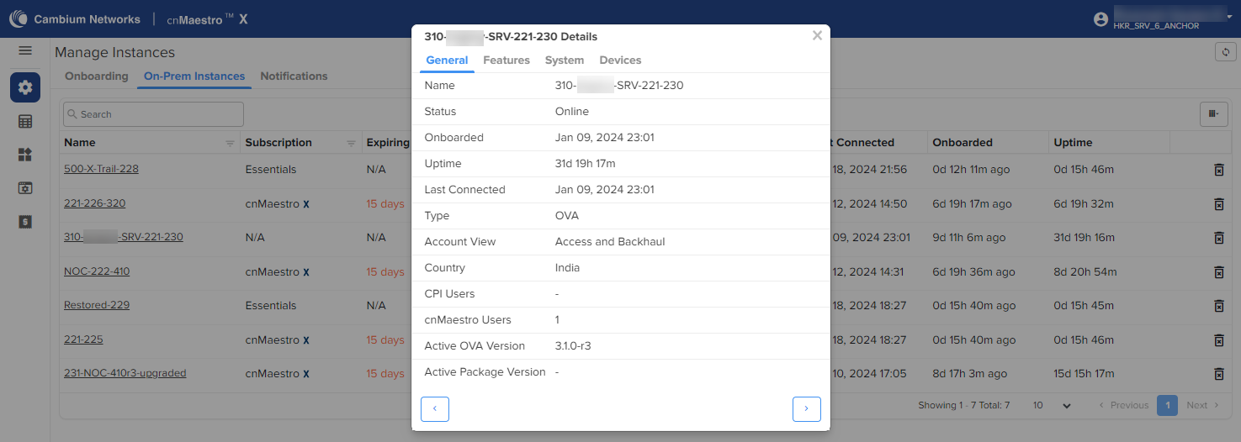Open the NOC-222-410 instance link

pos(97,271)
